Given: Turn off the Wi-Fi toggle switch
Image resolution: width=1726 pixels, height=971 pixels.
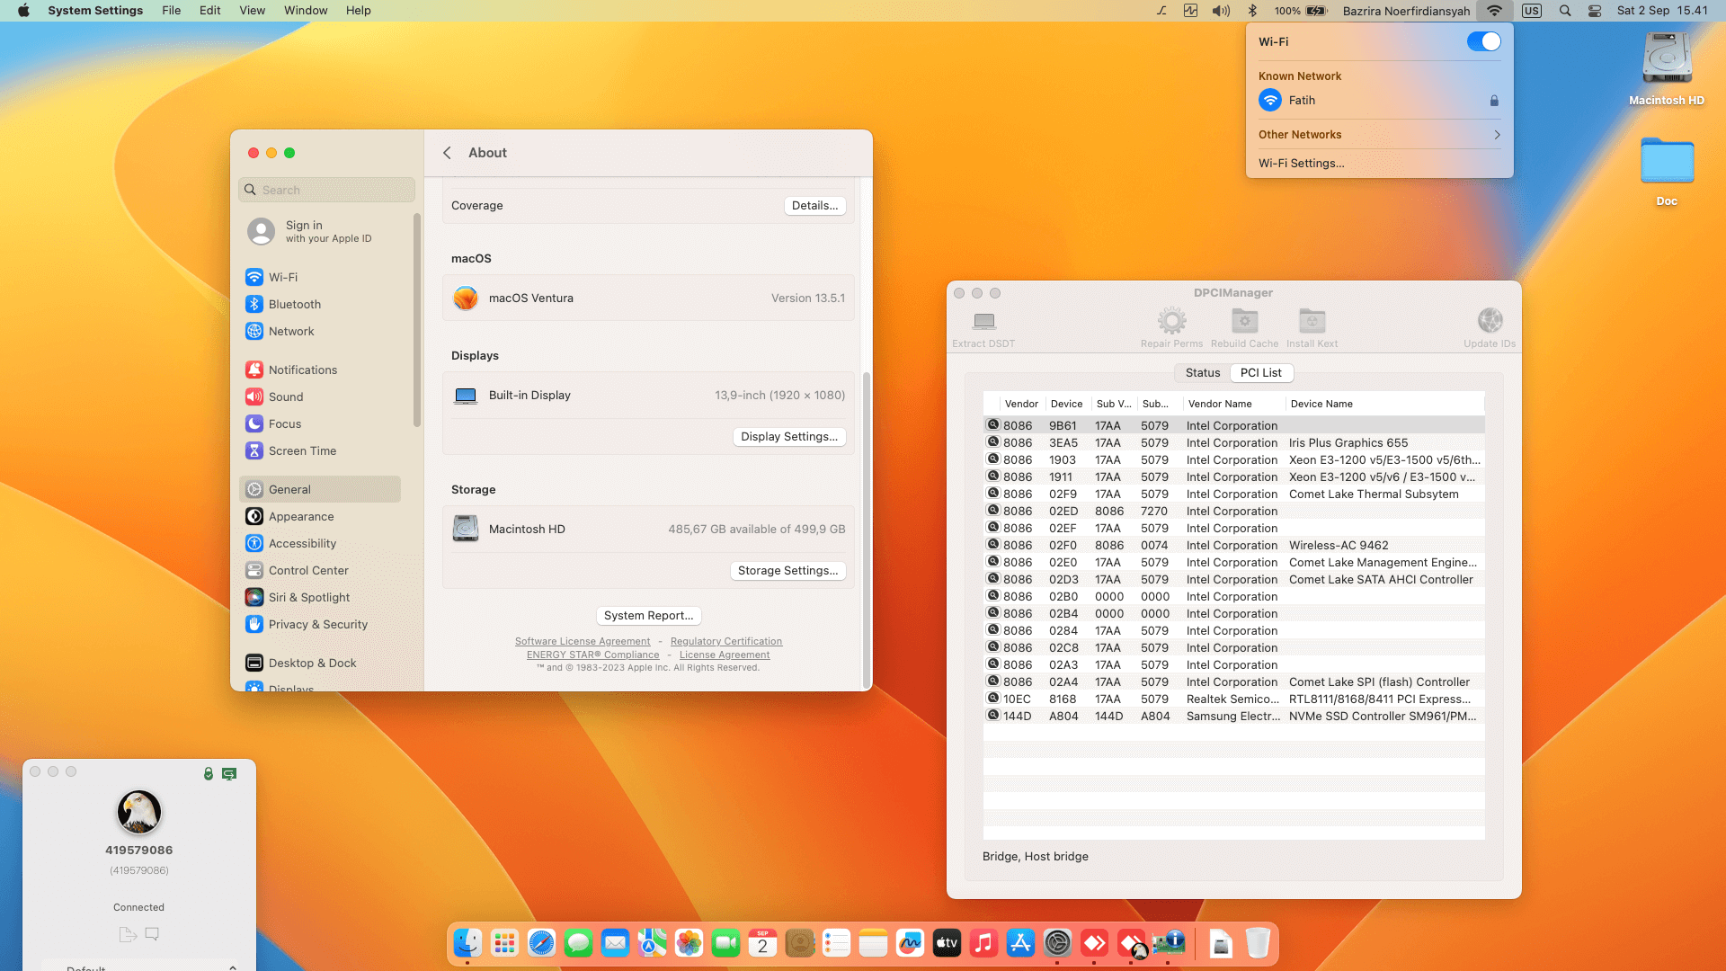Looking at the screenshot, I should point(1483,41).
